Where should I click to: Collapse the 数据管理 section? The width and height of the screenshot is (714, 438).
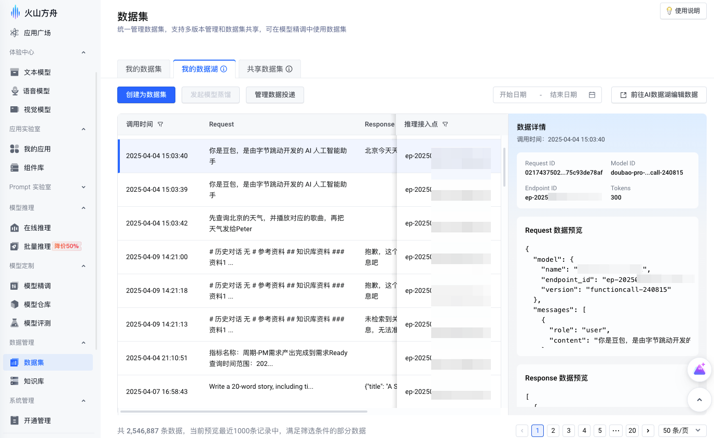[84, 343]
